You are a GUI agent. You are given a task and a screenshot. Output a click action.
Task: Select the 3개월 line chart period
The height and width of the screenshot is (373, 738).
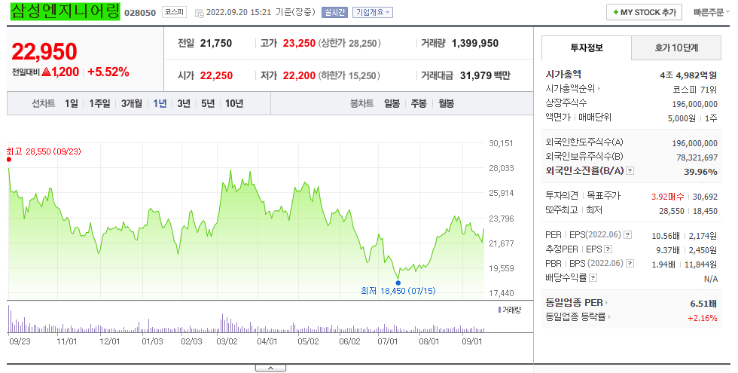pyautogui.click(x=131, y=104)
